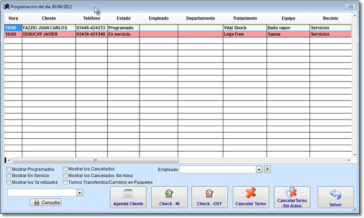Image resolution: width=364 pixels, height=218 pixels.
Task: Click the Cancelar Turno red X button
Action: pyautogui.click(x=251, y=197)
